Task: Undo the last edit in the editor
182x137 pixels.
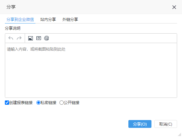Action: (x=11, y=38)
